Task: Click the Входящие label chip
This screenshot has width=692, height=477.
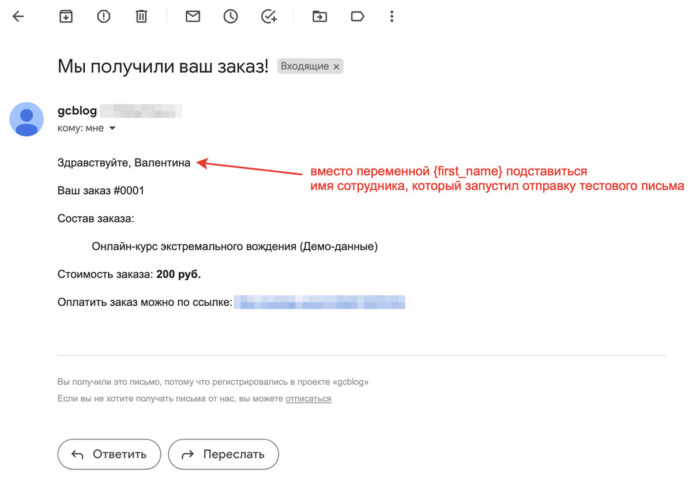Action: (x=304, y=66)
